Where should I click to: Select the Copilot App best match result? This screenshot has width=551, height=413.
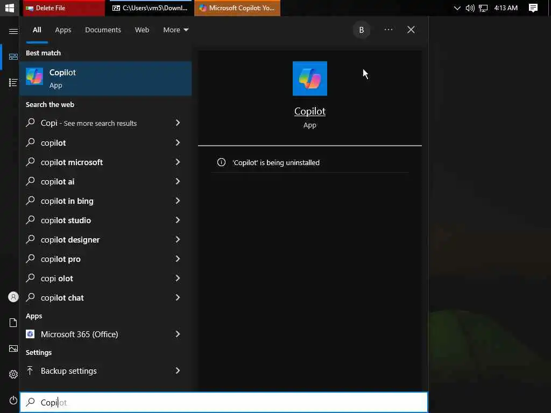(x=105, y=79)
